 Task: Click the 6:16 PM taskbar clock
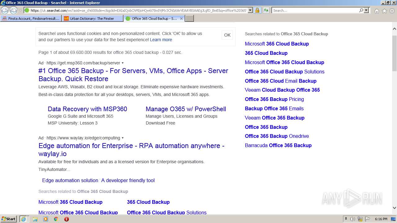(x=381, y=219)
